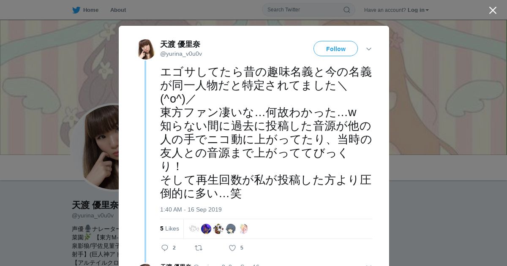
Task: Expand tweet options chevron menu
Action: (369, 49)
